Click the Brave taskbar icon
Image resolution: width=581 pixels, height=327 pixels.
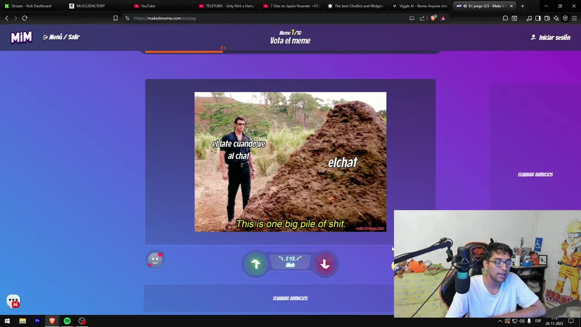52,321
